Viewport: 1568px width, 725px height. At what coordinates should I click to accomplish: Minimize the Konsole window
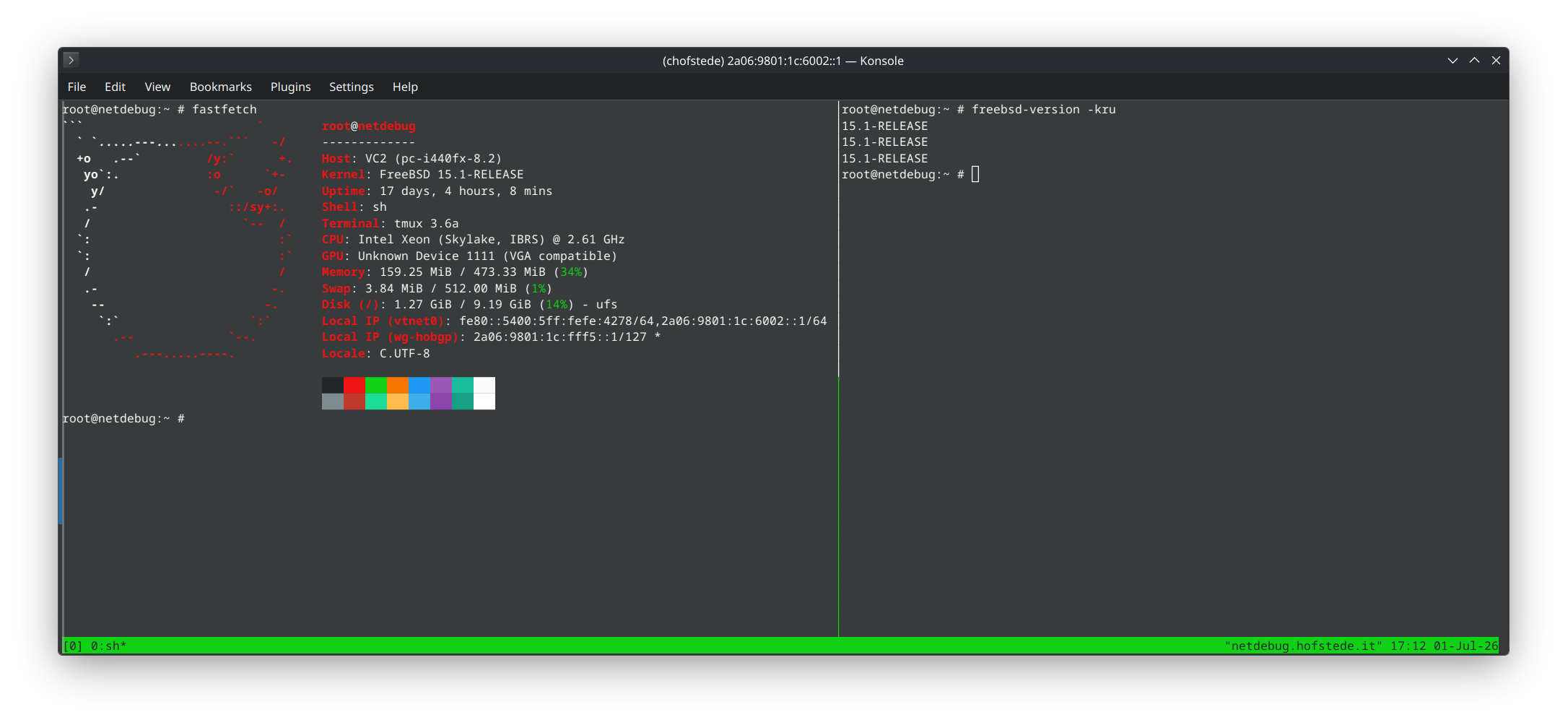tap(1452, 61)
